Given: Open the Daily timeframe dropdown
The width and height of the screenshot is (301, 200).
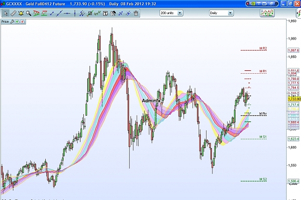Looking at the screenshot, I should coord(230,13).
